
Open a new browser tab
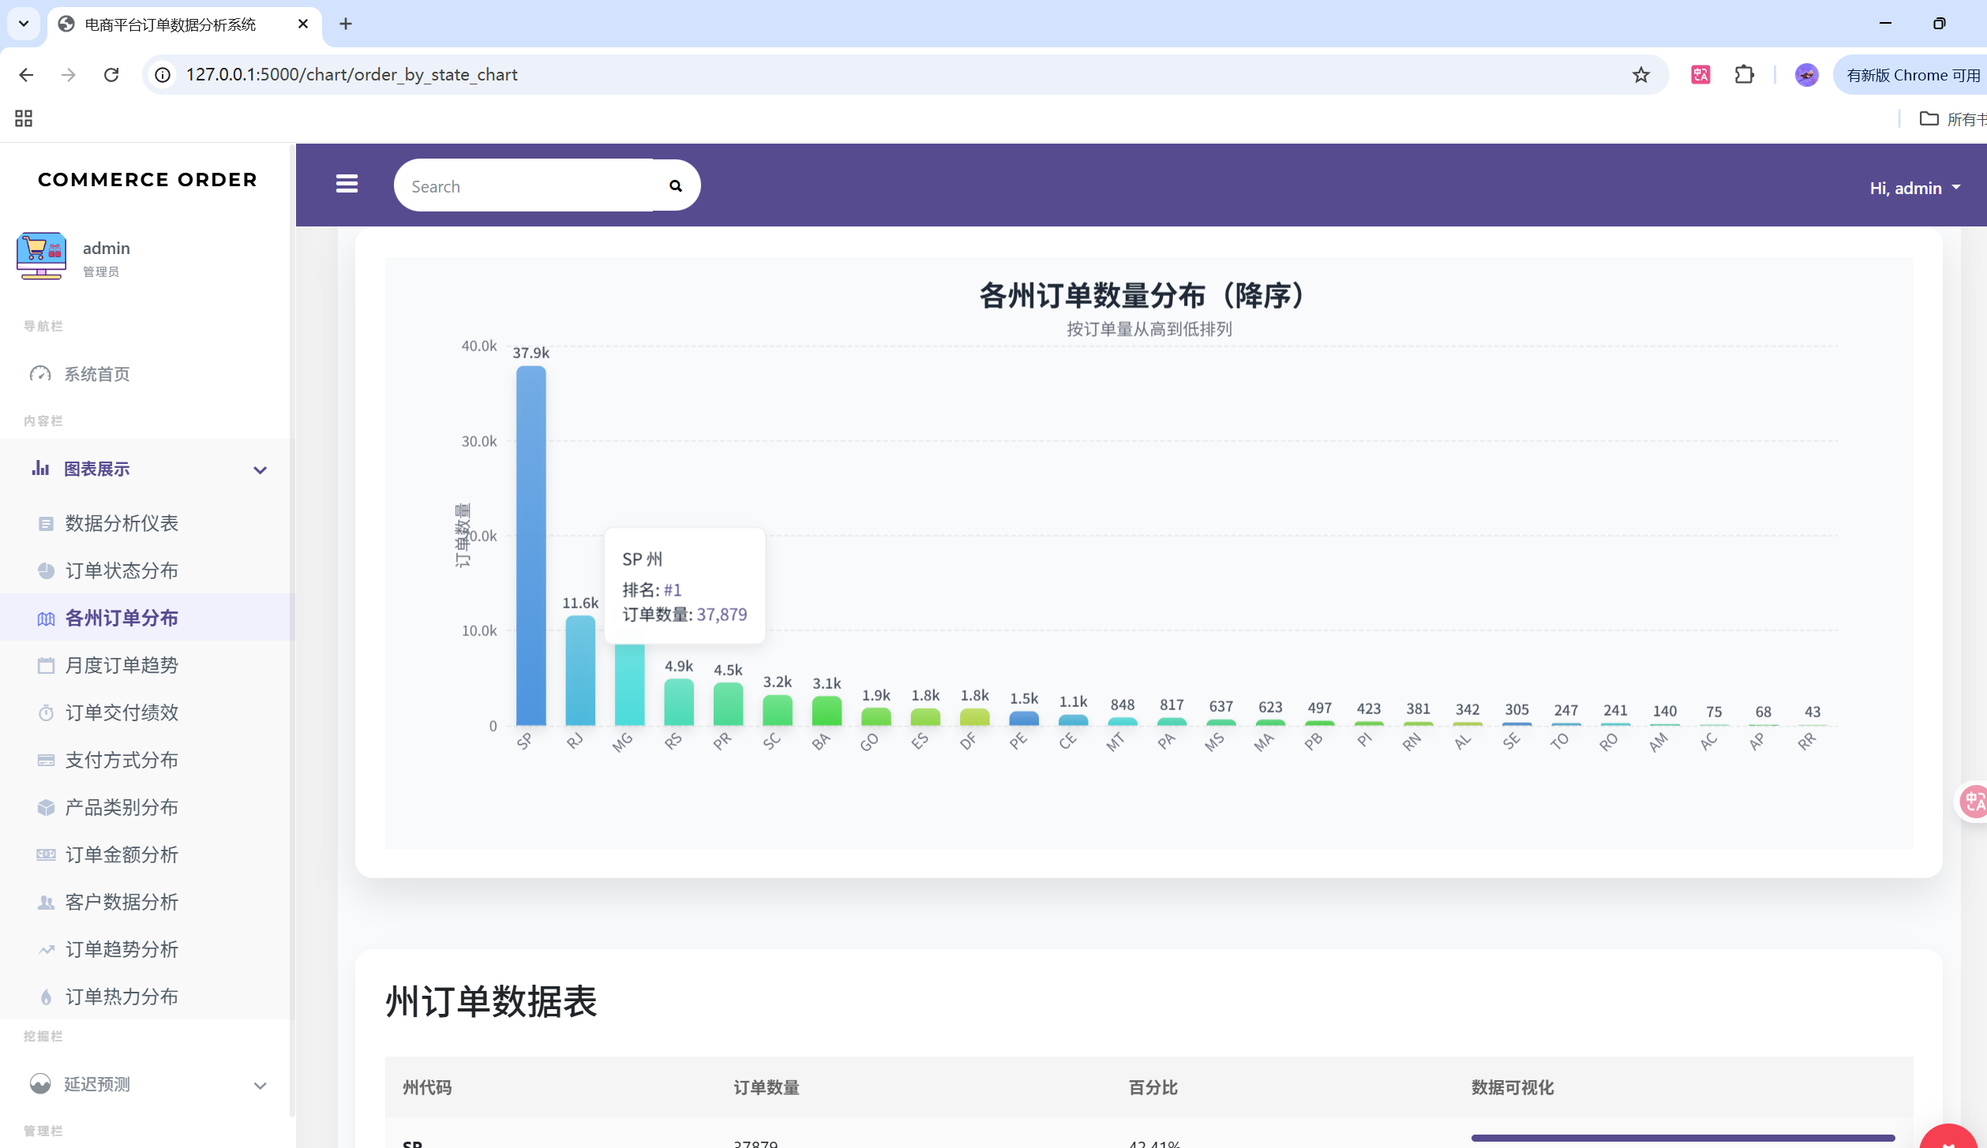point(346,24)
